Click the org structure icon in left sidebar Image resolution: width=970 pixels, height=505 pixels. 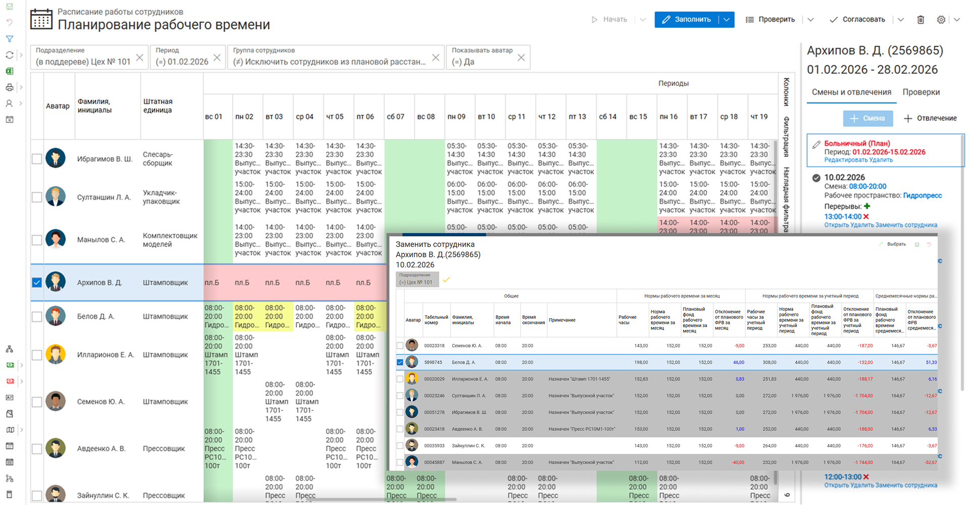pos(10,349)
